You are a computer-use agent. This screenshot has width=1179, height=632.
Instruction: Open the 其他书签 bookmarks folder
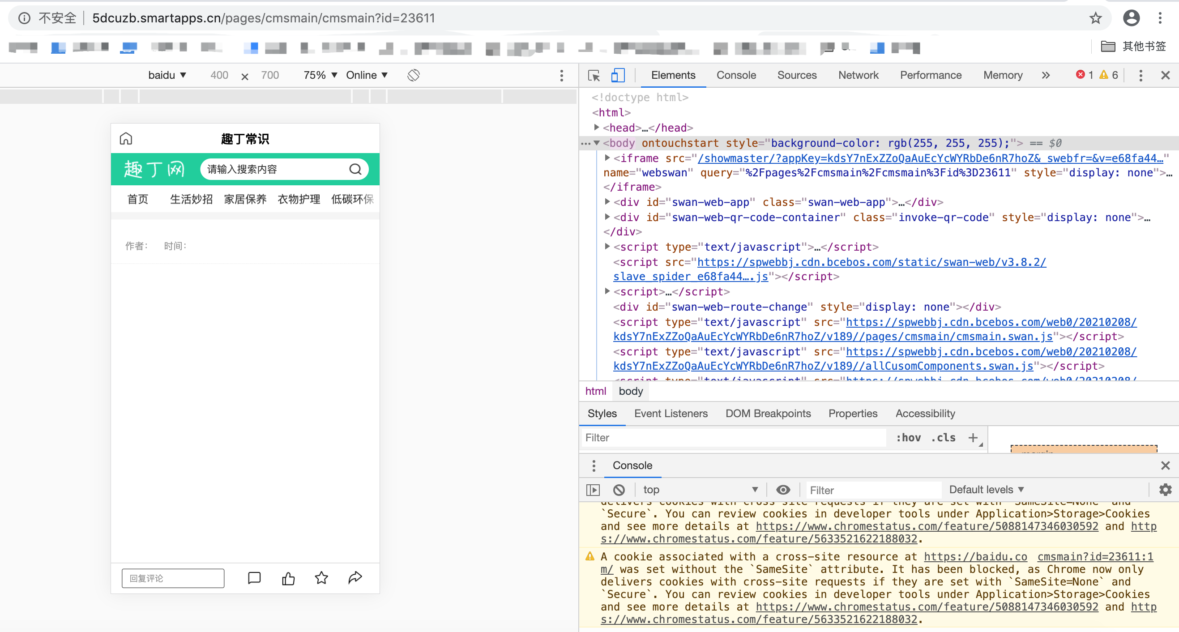click(x=1133, y=47)
